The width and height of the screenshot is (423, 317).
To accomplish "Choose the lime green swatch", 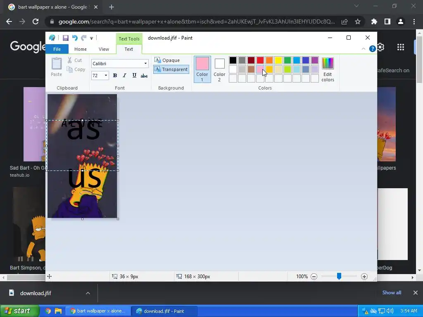I will pyautogui.click(x=288, y=69).
